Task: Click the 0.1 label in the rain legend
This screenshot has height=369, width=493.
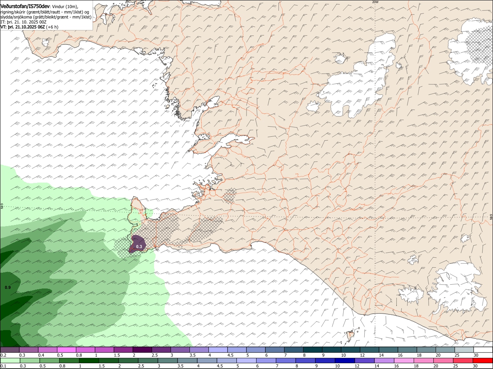Action: 3,366
